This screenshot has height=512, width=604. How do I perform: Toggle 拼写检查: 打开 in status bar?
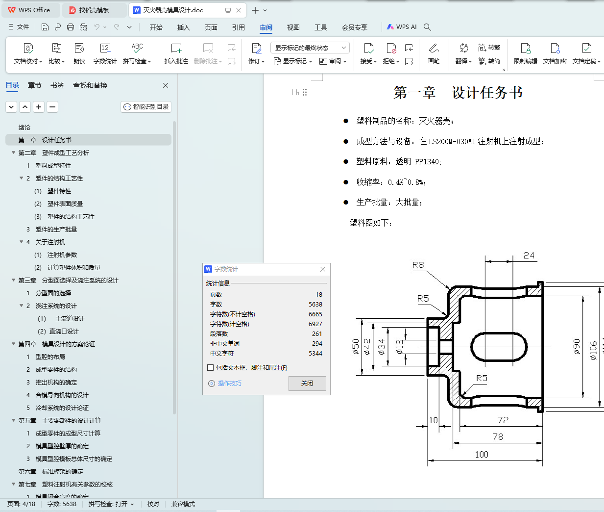click(x=111, y=504)
